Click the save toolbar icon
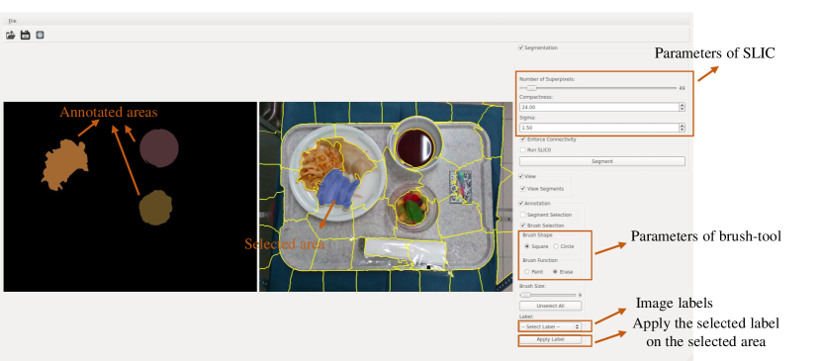 25,35
